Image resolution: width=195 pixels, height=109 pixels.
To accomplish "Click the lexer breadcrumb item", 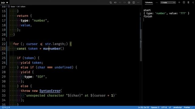I will [x=13, y=7].
